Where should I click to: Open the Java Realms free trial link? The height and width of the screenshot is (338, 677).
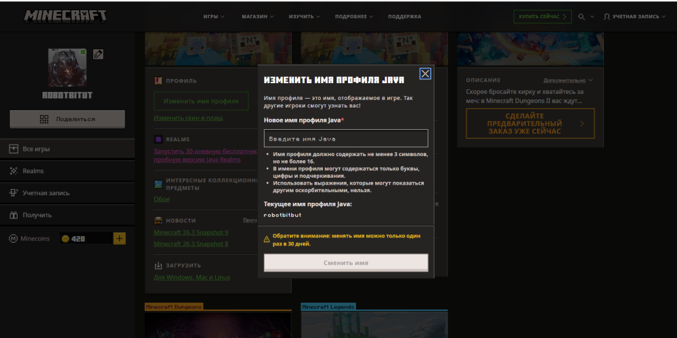[x=206, y=155]
